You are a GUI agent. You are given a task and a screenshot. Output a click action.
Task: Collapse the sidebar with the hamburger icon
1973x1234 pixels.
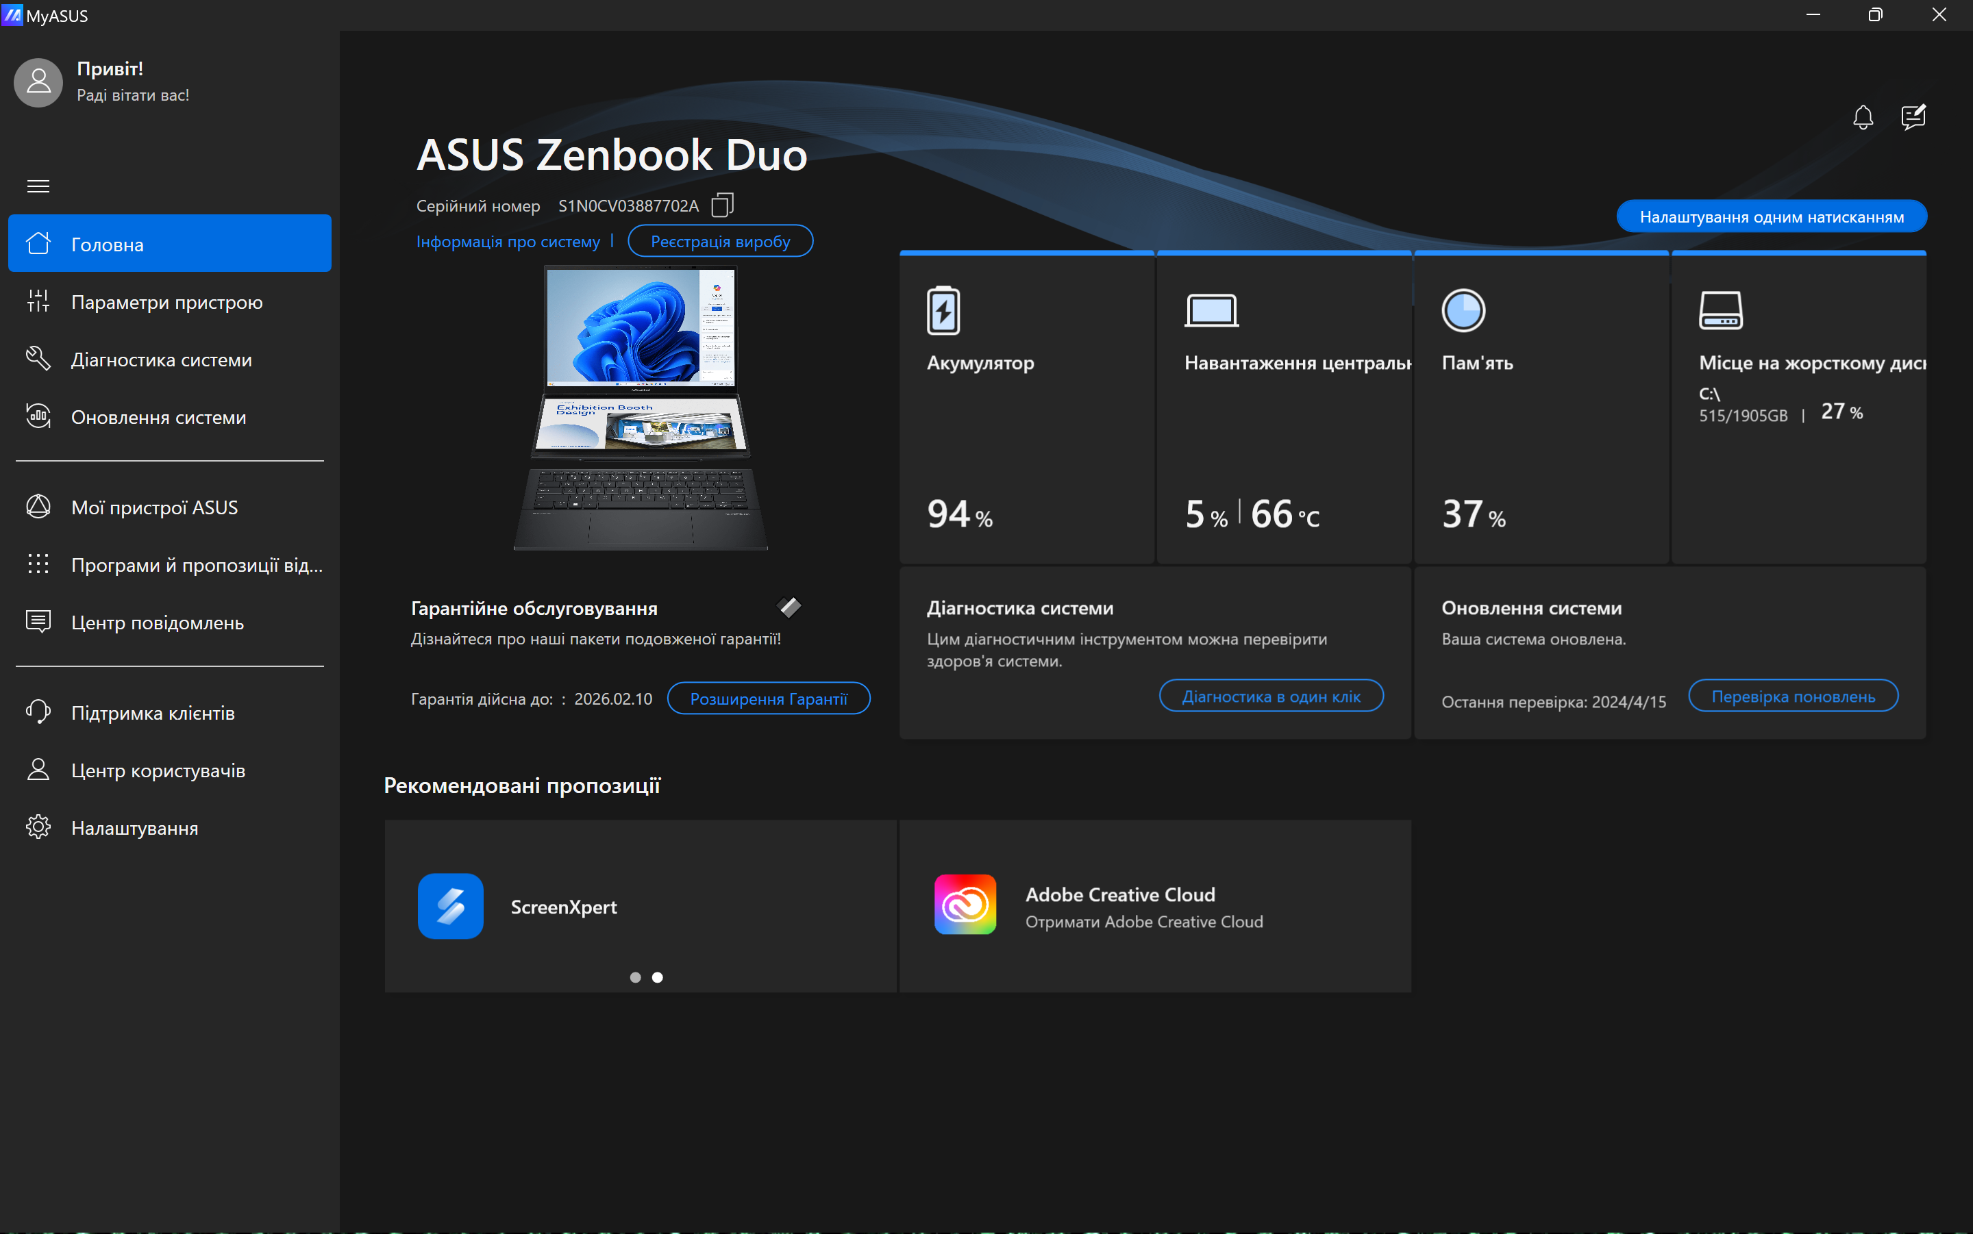tap(38, 186)
